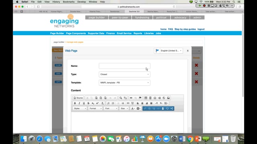
Task: Open the page builder top tab
Action: (x=96, y=18)
